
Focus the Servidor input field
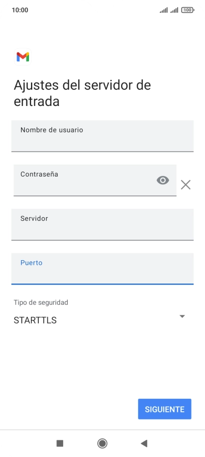tap(102, 224)
